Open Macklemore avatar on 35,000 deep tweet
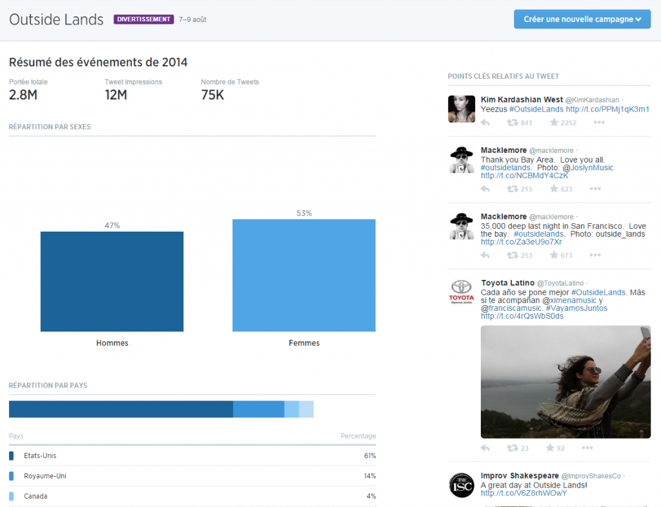The height and width of the screenshot is (507, 661). (x=462, y=226)
